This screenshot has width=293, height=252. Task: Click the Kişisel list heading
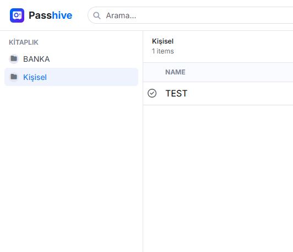tap(163, 41)
